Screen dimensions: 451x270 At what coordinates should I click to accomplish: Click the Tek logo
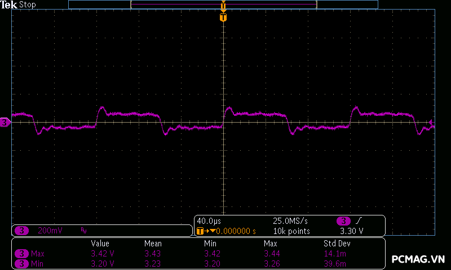[x=8, y=4]
